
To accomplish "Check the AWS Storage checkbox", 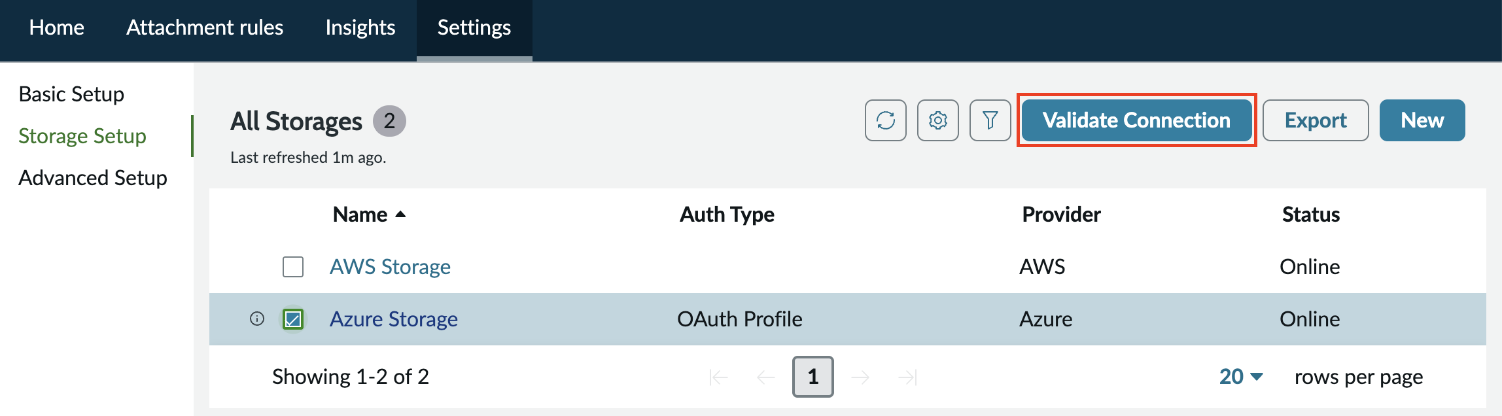I will 293,267.
